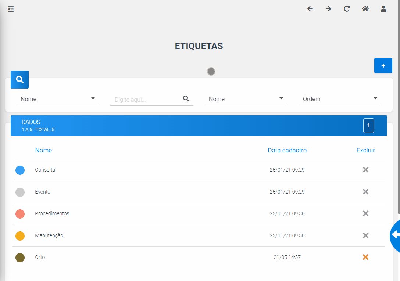
Task: Click the blue search magnifier button
Action: tap(19, 80)
